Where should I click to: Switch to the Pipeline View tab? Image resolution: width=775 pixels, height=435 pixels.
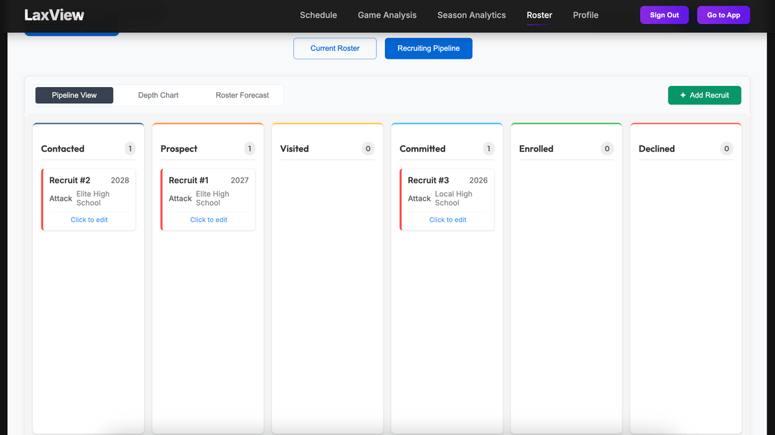tap(74, 95)
